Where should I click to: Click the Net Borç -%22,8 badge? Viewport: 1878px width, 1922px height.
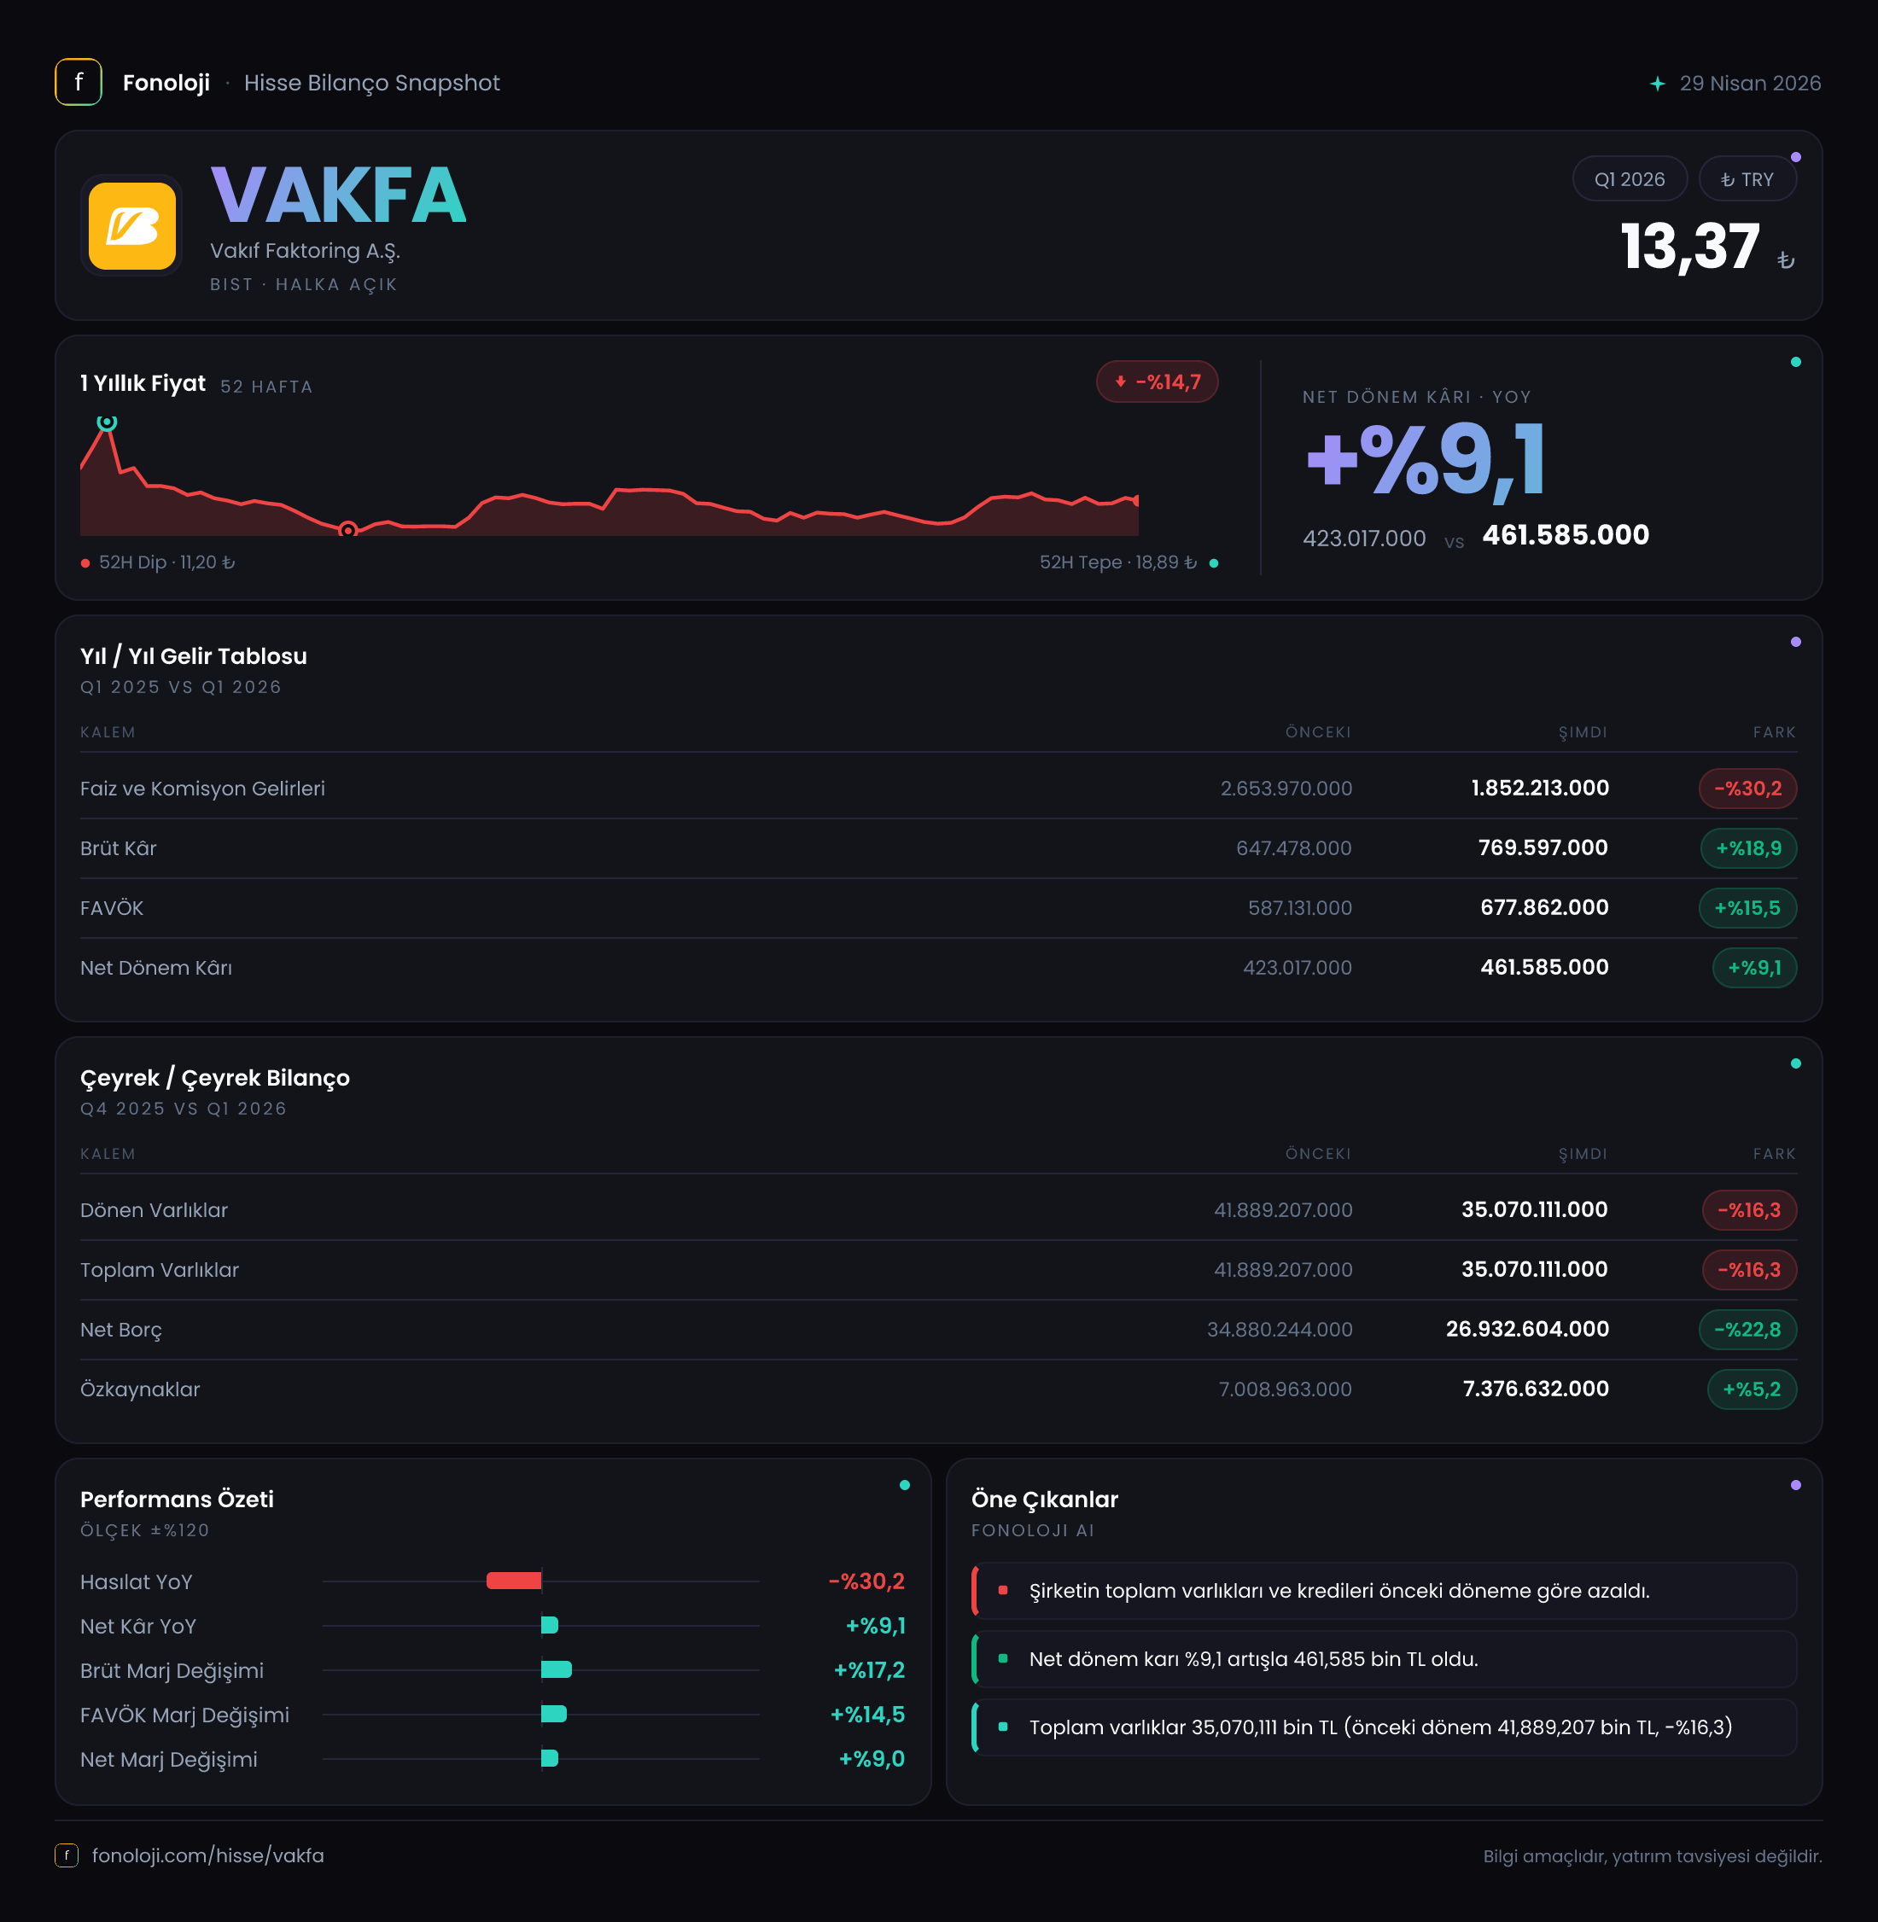coord(1747,1330)
